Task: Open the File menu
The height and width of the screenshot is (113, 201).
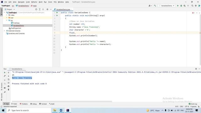Action: click(6, 2)
